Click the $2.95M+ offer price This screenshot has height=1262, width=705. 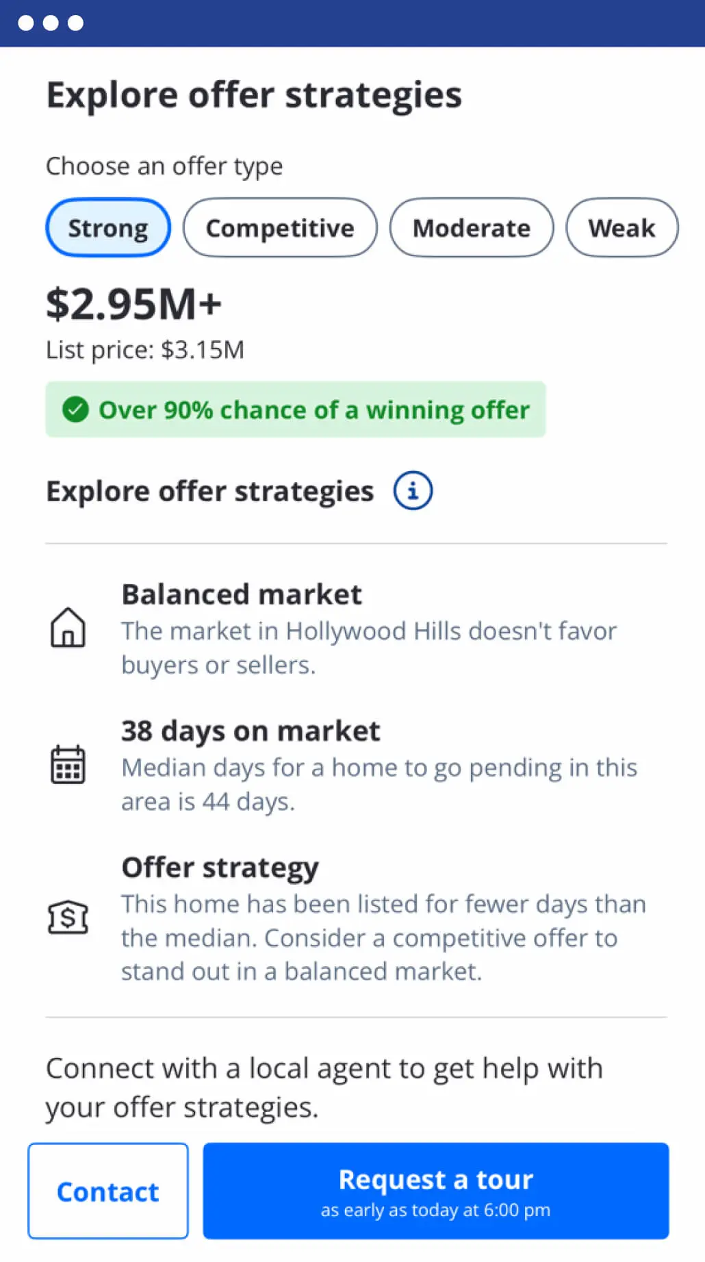coord(134,304)
